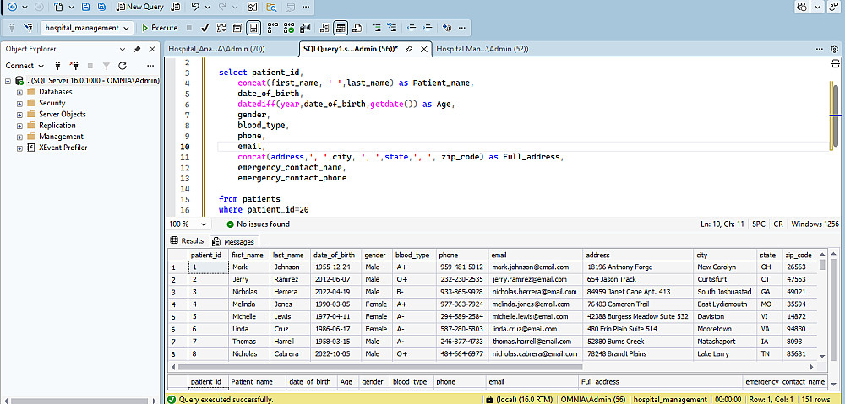This screenshot has height=404, width=845.
Task: Open the hospital_management database dropdown
Action: coord(127,28)
